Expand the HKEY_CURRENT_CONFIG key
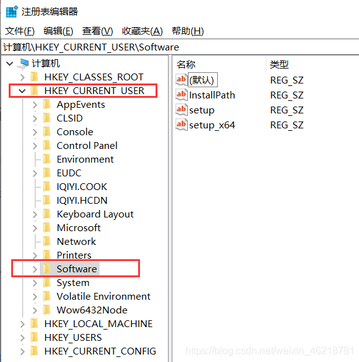Screen dimensions: 359x362 tap(22, 351)
